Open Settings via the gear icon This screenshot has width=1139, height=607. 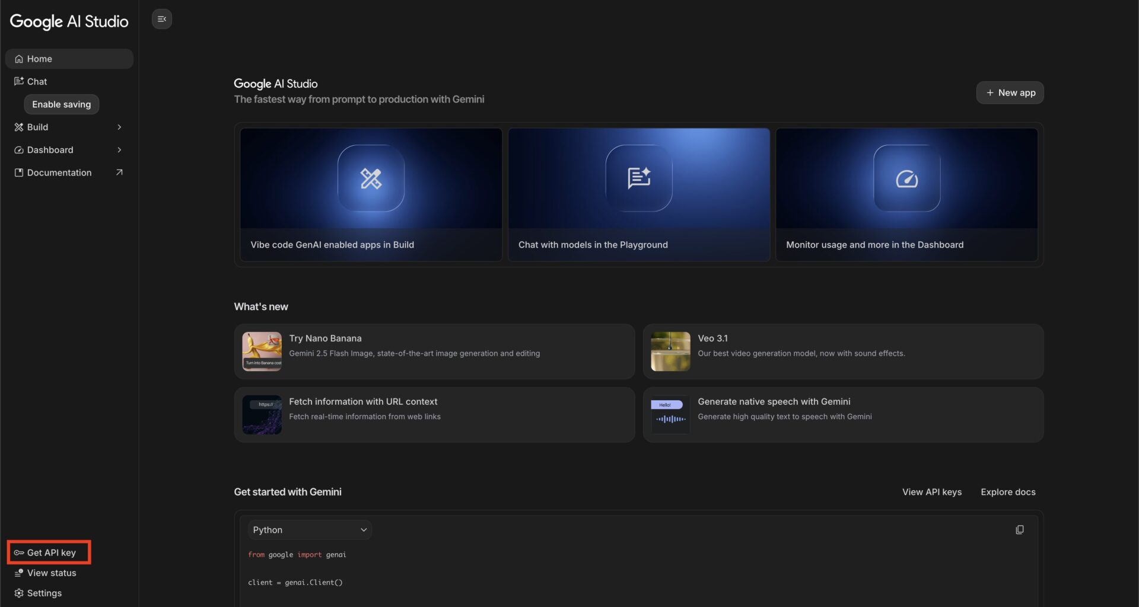click(18, 593)
